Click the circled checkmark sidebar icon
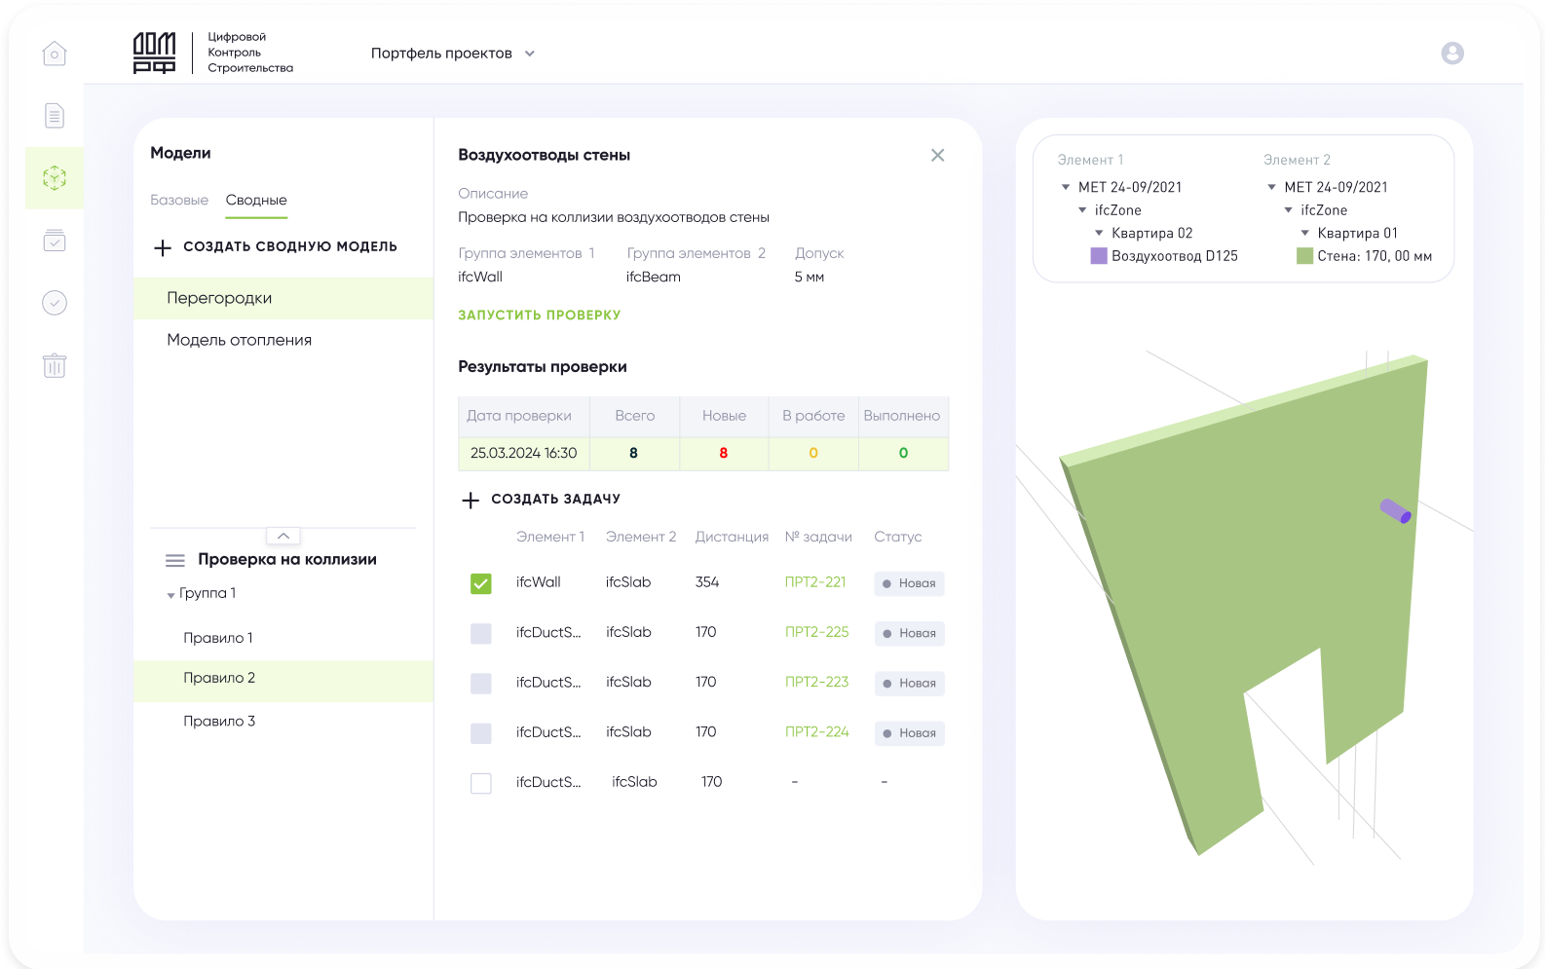 click(x=55, y=303)
